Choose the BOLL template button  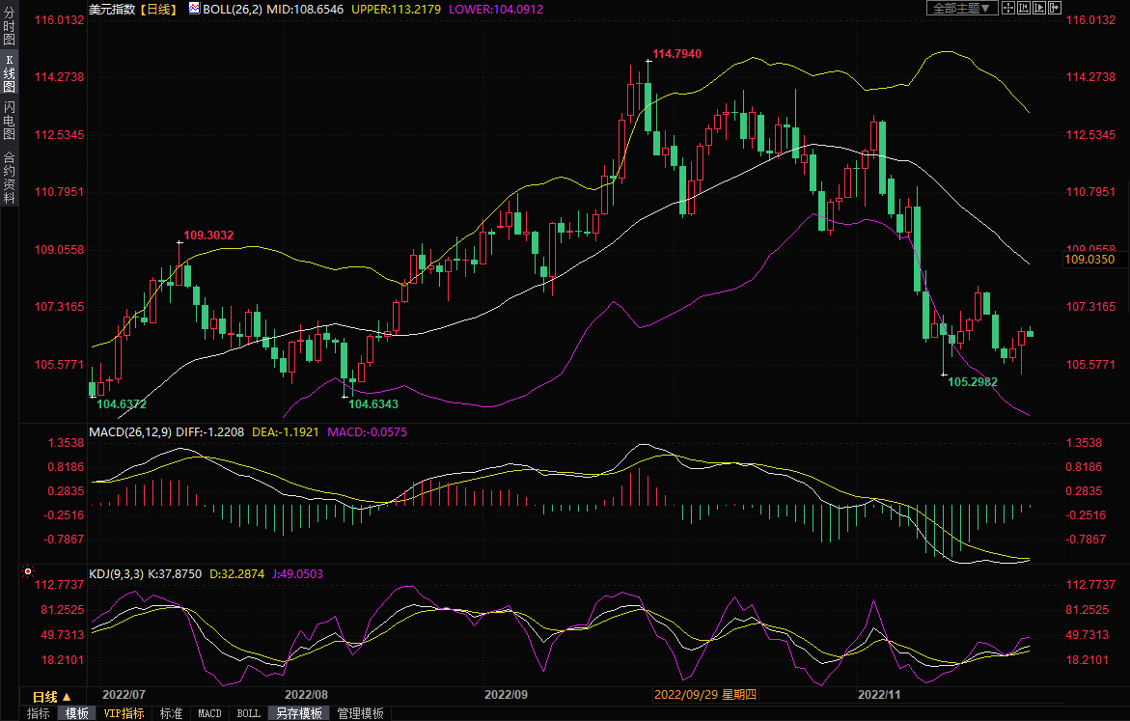(x=249, y=713)
